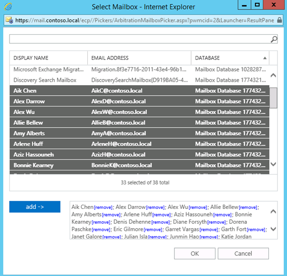287x276 pixels.
Task: Select the Amy Alberts row
Action: pyautogui.click(x=140, y=133)
